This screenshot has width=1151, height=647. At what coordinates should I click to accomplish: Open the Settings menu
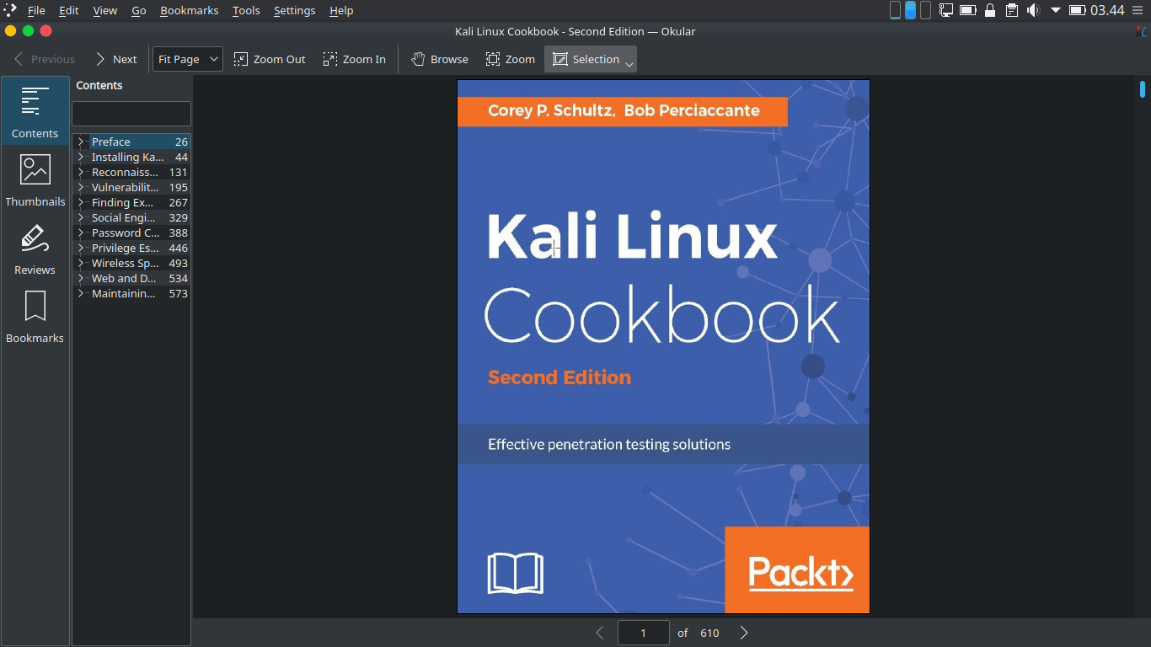coord(295,10)
